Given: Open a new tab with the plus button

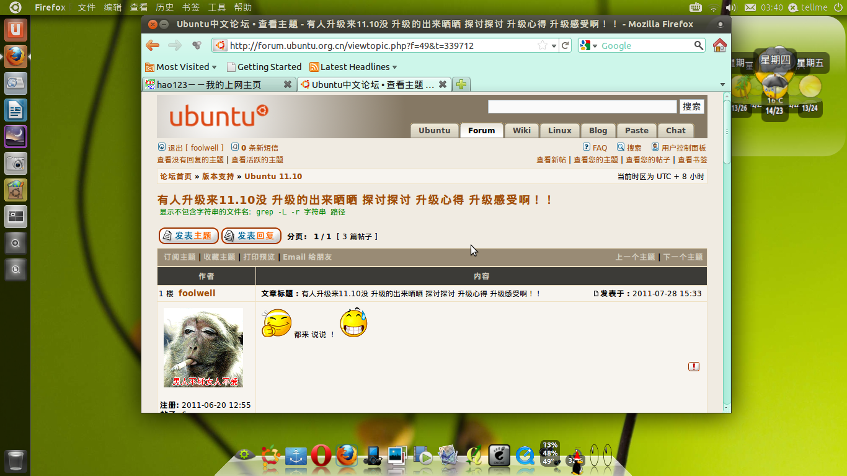Looking at the screenshot, I should [461, 84].
